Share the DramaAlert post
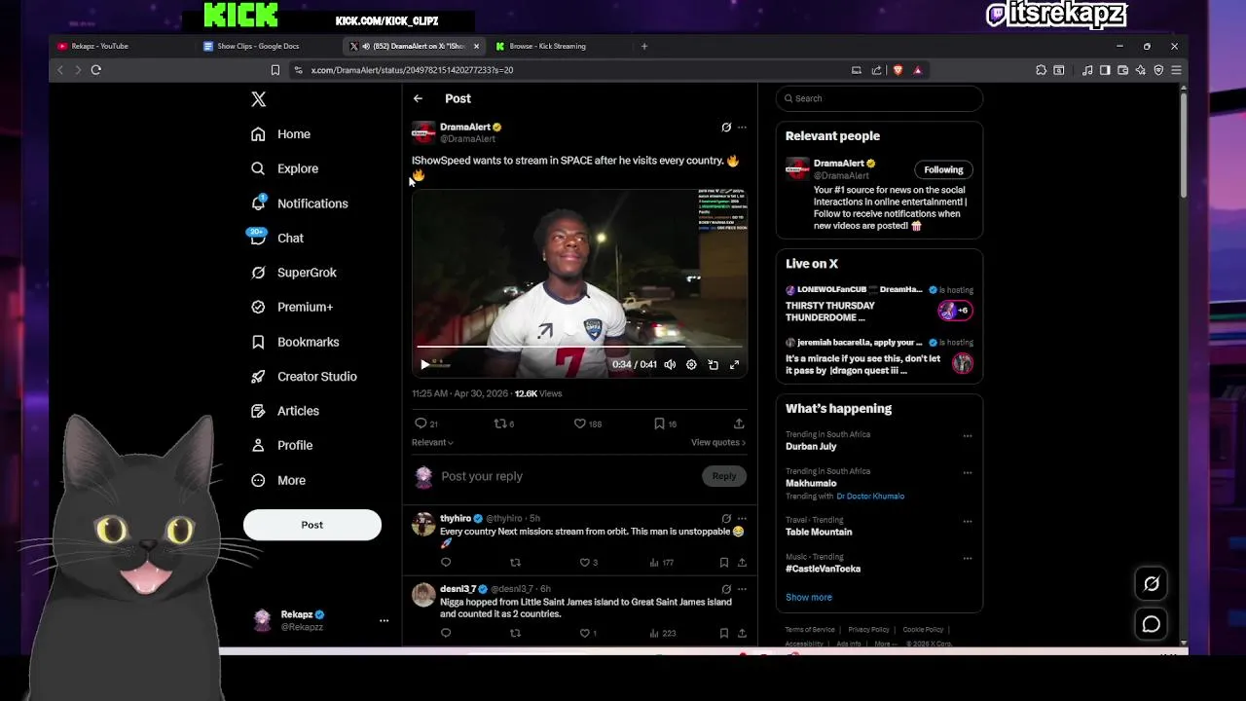This screenshot has width=1246, height=701. pos(739,424)
